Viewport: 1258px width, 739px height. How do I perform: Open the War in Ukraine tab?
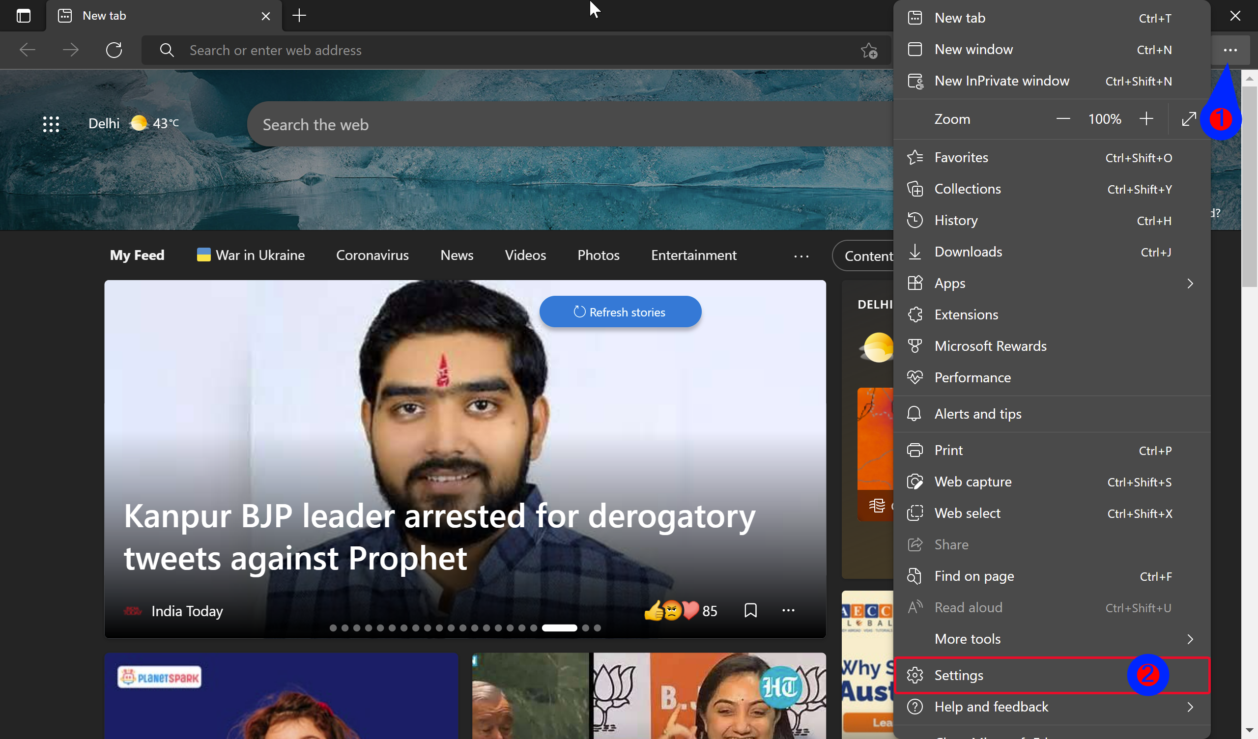[251, 255]
